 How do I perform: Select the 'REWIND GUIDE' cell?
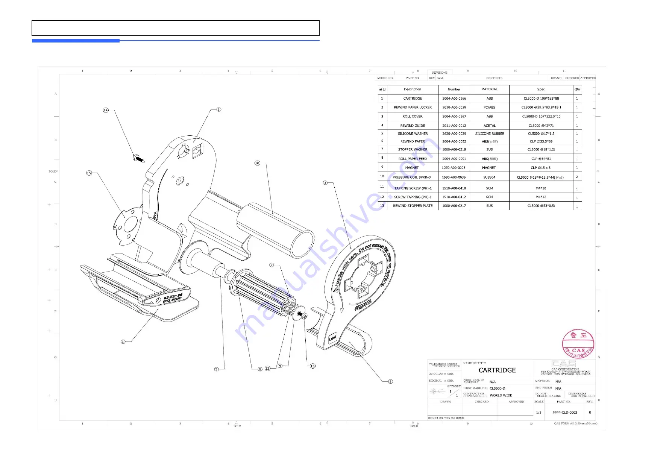coord(413,126)
